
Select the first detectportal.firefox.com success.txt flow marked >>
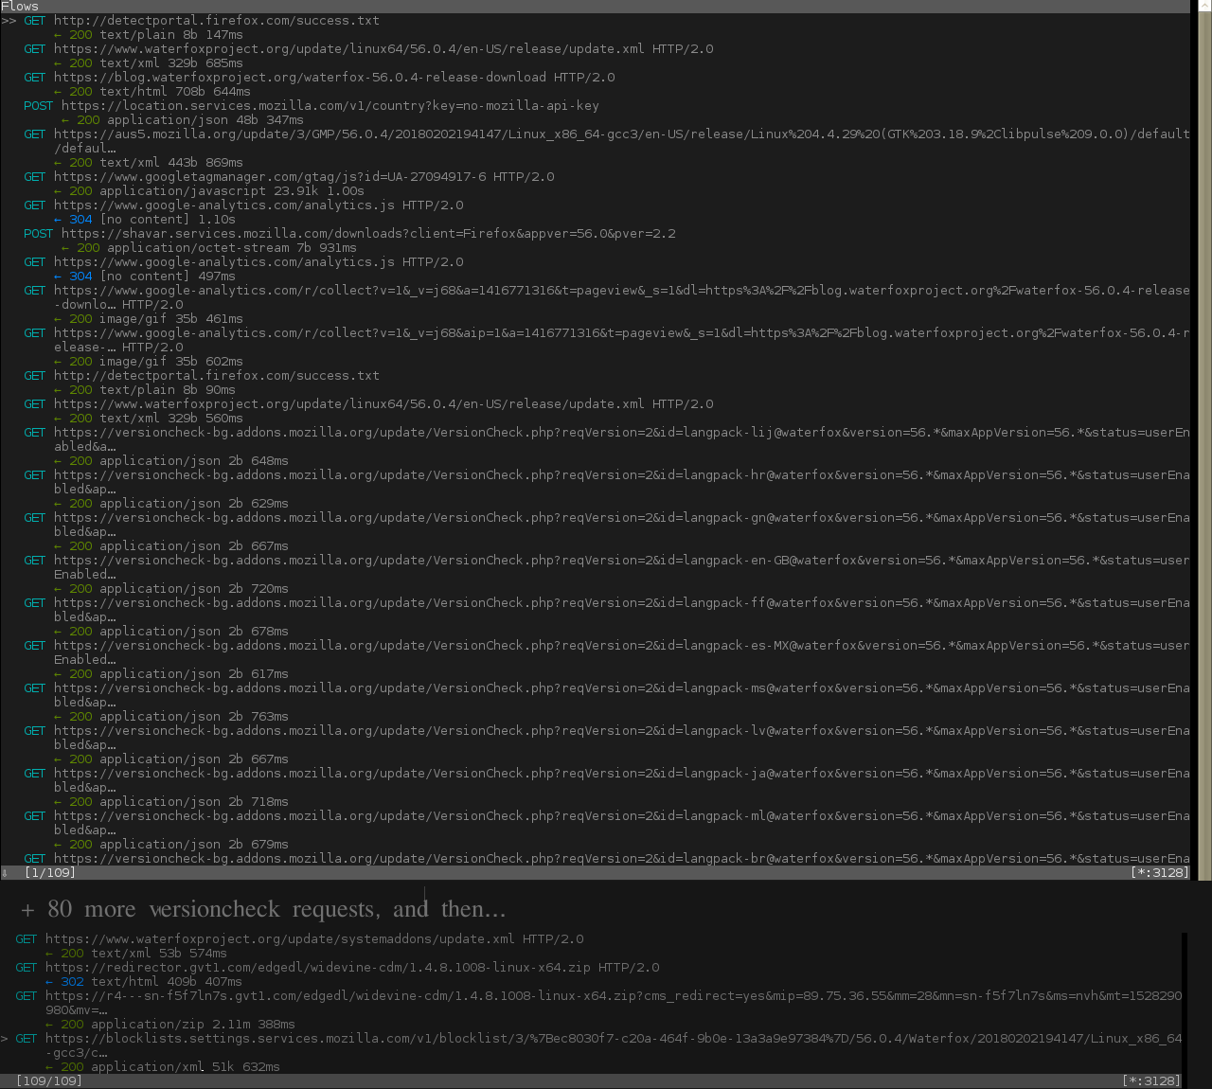tap(202, 20)
